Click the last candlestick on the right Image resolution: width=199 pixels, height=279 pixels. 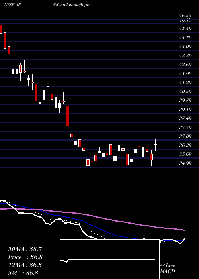click(156, 145)
